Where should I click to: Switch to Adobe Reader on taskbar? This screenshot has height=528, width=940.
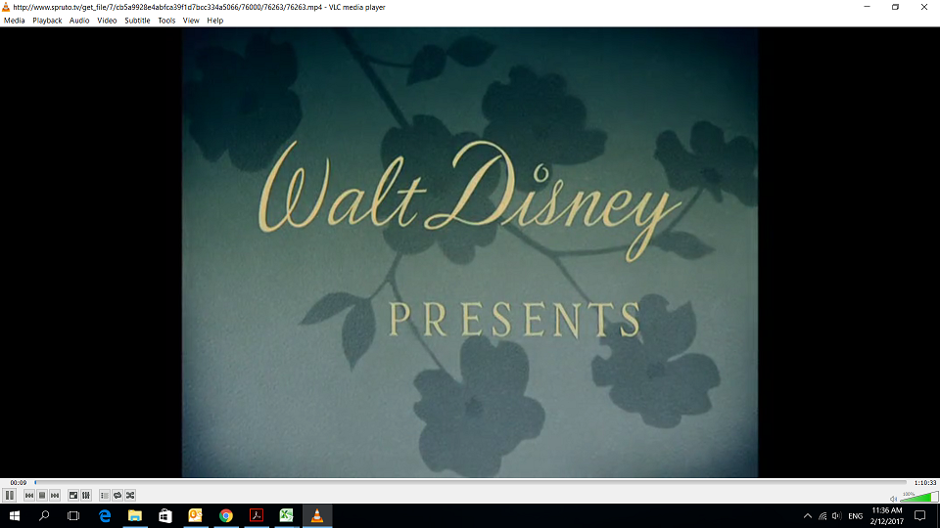(x=256, y=515)
